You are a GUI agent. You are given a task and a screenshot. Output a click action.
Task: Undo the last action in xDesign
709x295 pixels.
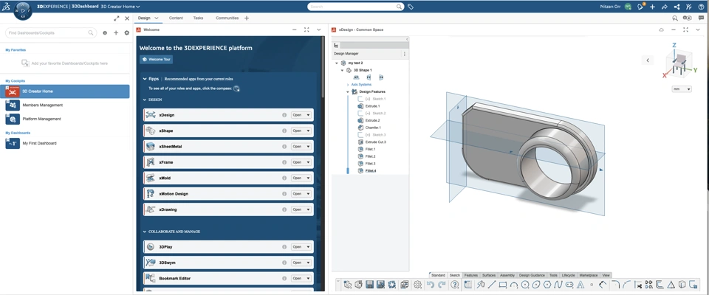[431, 285]
